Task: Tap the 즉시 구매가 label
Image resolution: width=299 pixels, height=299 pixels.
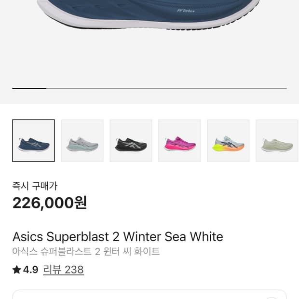Action: pos(35,186)
